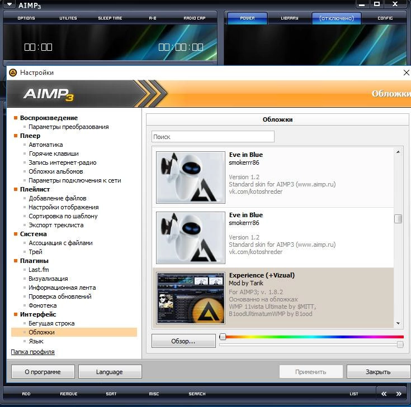Image resolution: width=411 pixels, height=407 pixels.
Task: Open UTILITES menu in player
Action: click(x=68, y=18)
